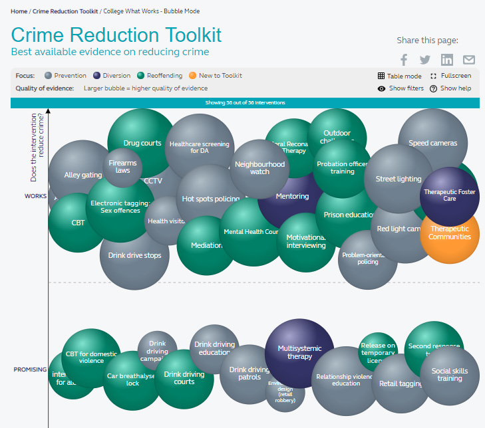Click 'Showing 56 out of 56 interventions' bar

point(245,102)
